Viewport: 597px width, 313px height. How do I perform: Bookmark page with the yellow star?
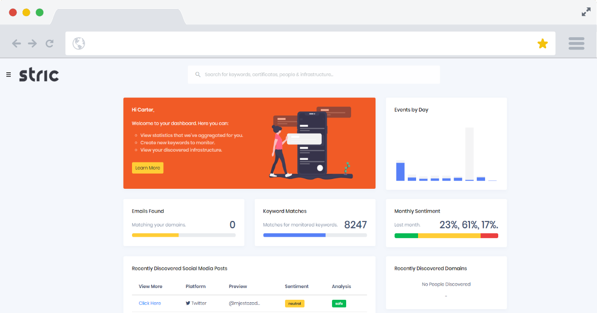click(542, 44)
